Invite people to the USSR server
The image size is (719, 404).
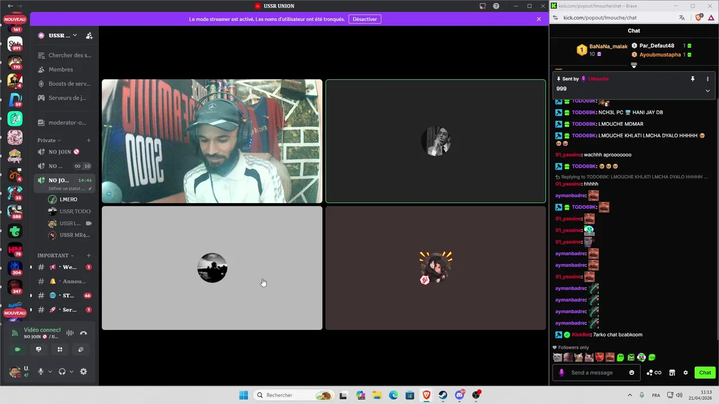pyautogui.click(x=89, y=35)
